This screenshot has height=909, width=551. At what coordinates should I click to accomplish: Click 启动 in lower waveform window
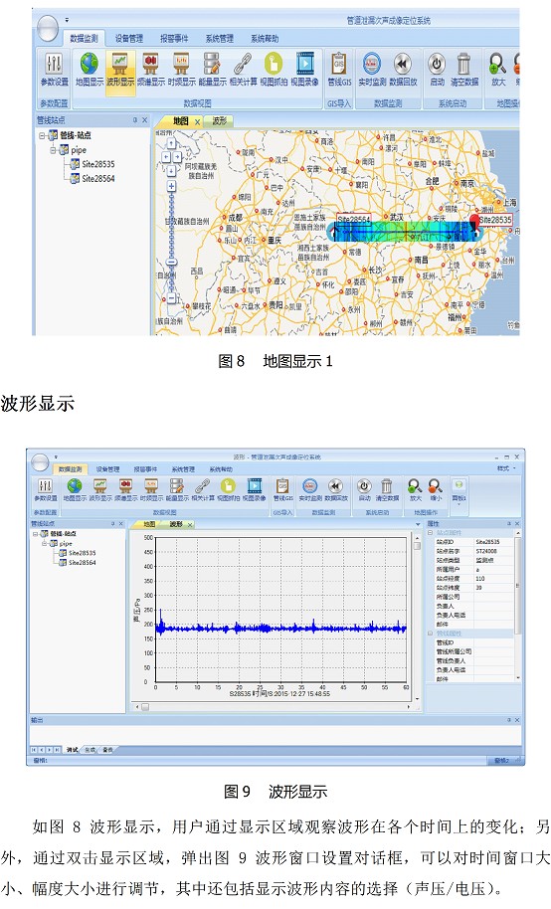pyautogui.click(x=364, y=490)
